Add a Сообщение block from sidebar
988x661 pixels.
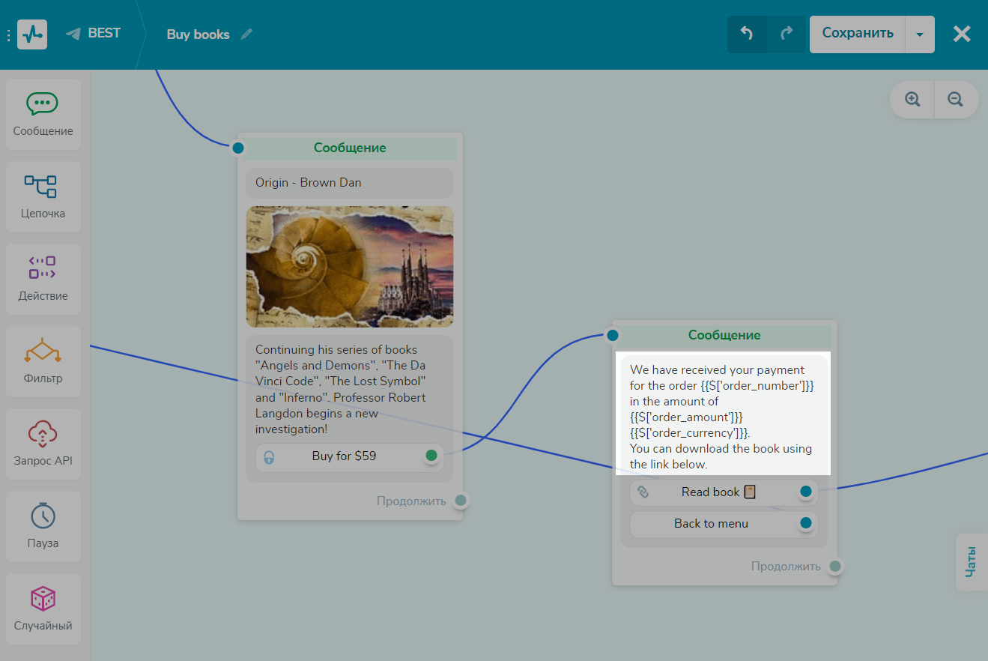(43, 115)
